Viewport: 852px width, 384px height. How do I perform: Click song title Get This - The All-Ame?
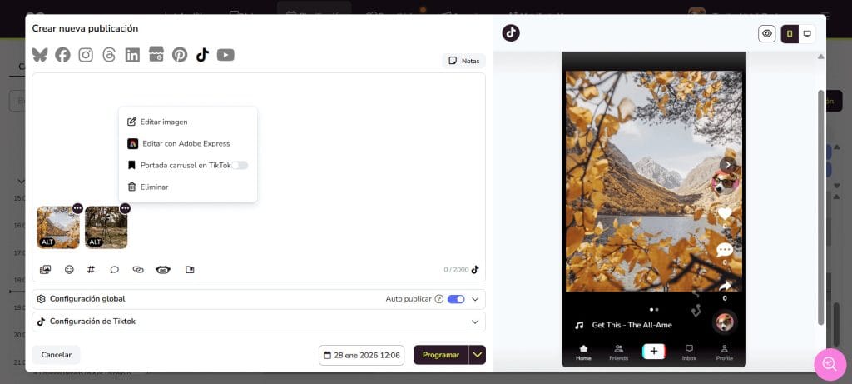coord(632,325)
